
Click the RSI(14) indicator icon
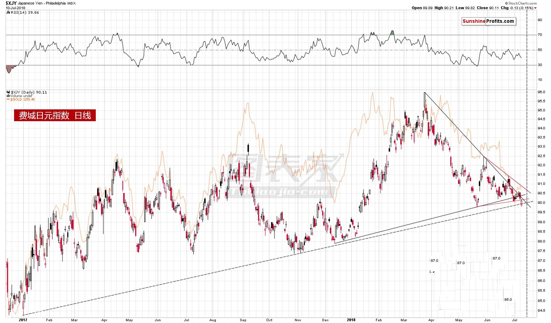tap(8, 13)
